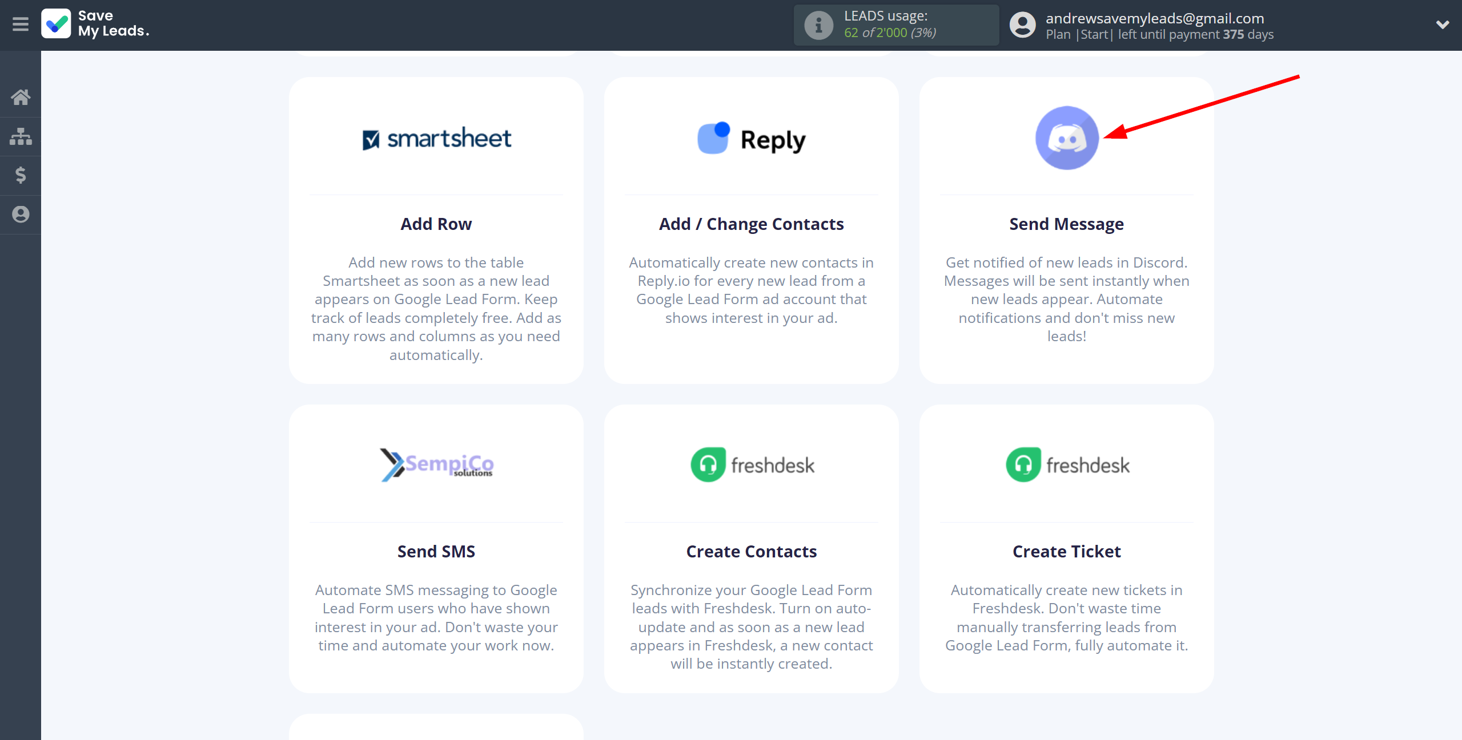Select the Discord logo icon

coord(1067,138)
